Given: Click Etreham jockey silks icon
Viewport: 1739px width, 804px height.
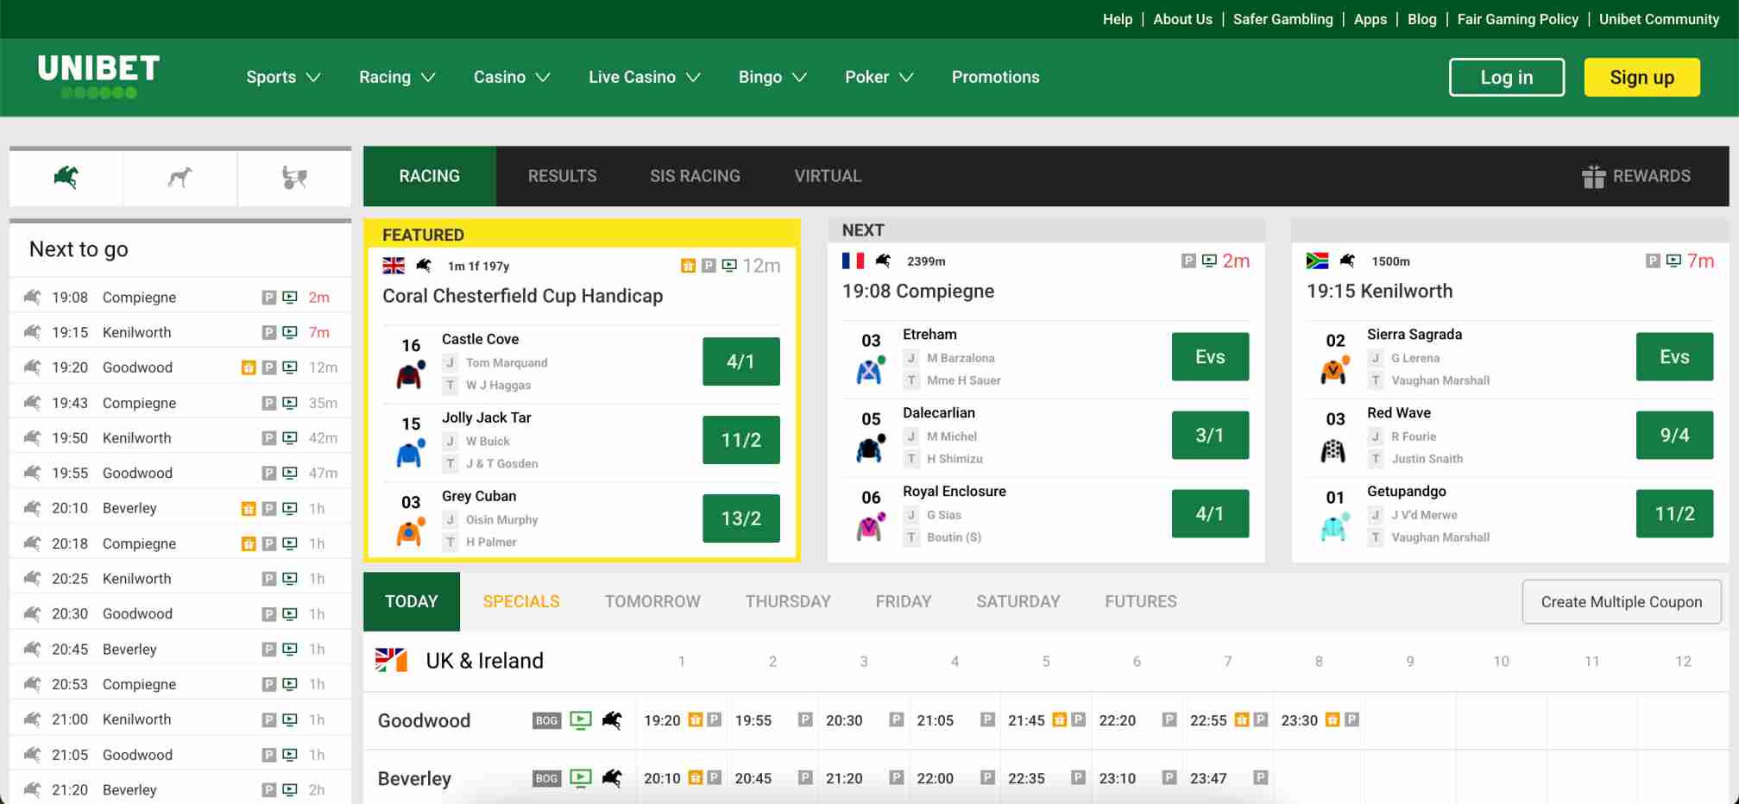Looking at the screenshot, I should click(x=870, y=371).
